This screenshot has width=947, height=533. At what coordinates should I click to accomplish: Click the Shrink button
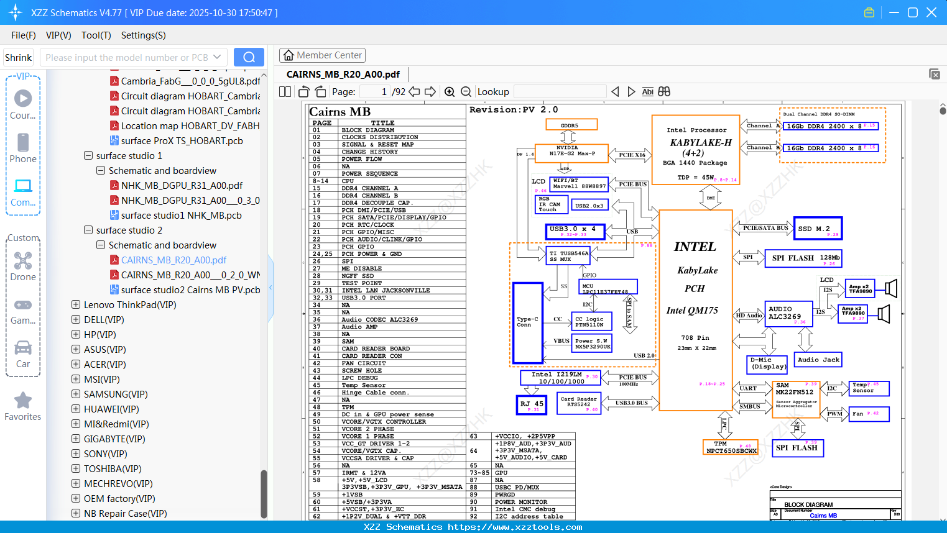19,57
